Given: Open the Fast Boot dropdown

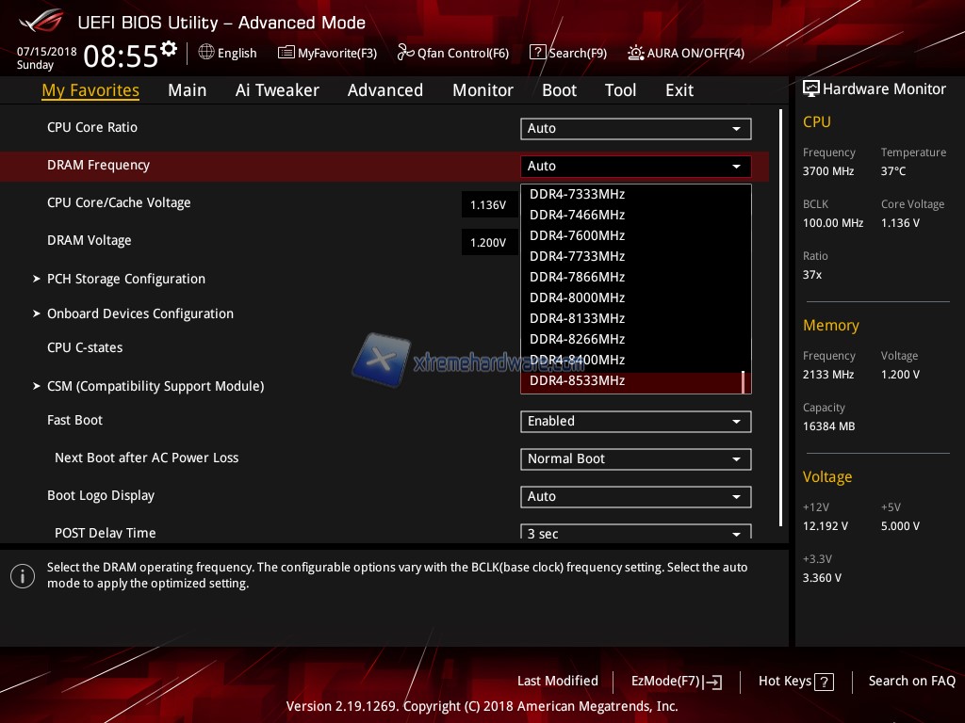Looking at the screenshot, I should tap(635, 422).
